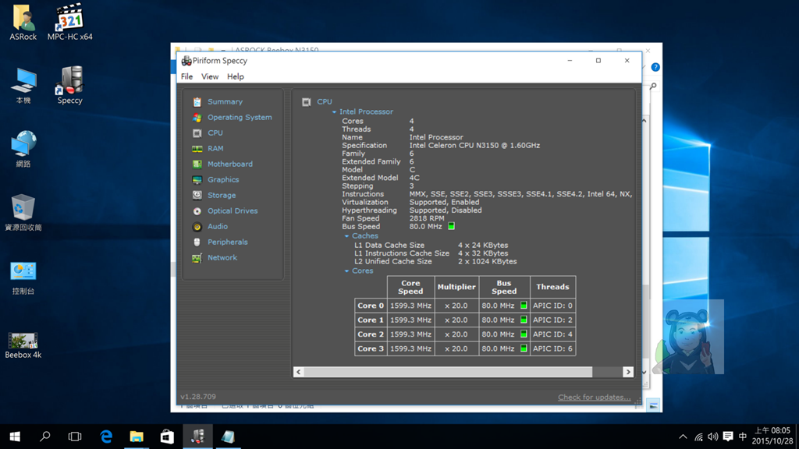Open the File menu
Viewport: 799px width, 449px height.
(x=186, y=76)
